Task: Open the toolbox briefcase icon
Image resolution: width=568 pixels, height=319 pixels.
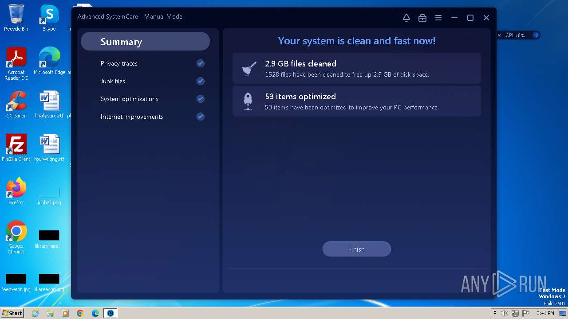Action: [x=422, y=18]
